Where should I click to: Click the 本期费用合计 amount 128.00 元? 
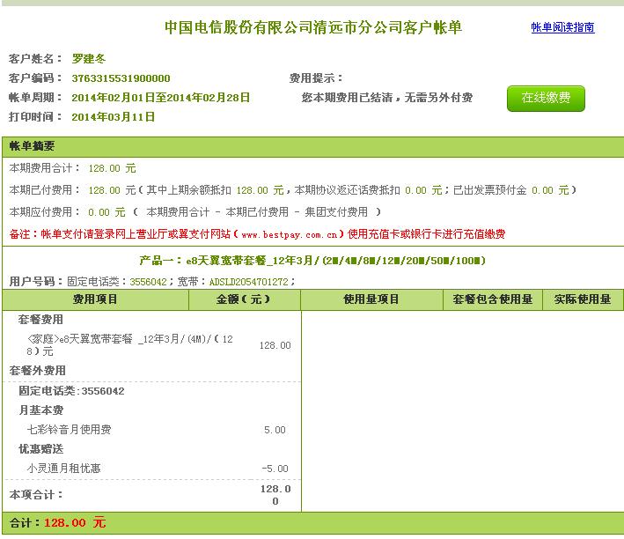[x=112, y=168]
